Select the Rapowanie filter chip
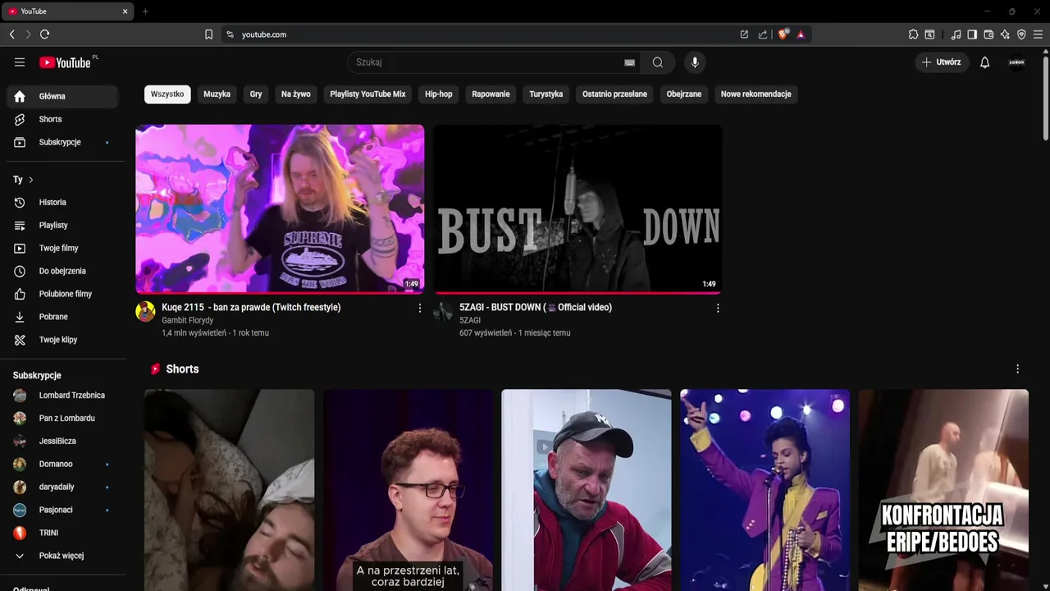 491,94
